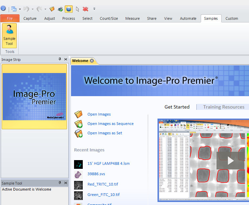Switch to the Process ribbon tab

[x=69, y=18]
